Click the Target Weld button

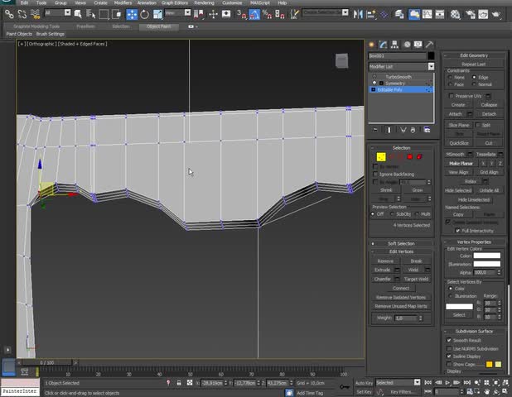coord(416,279)
